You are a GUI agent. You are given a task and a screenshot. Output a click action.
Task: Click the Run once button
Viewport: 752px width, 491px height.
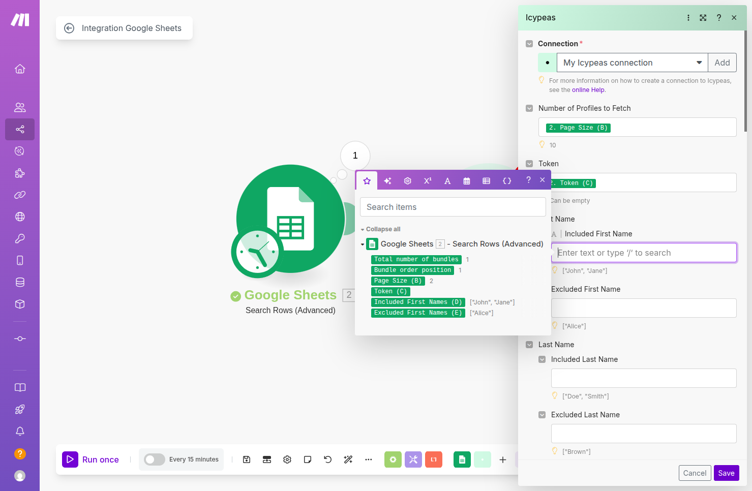(x=91, y=459)
